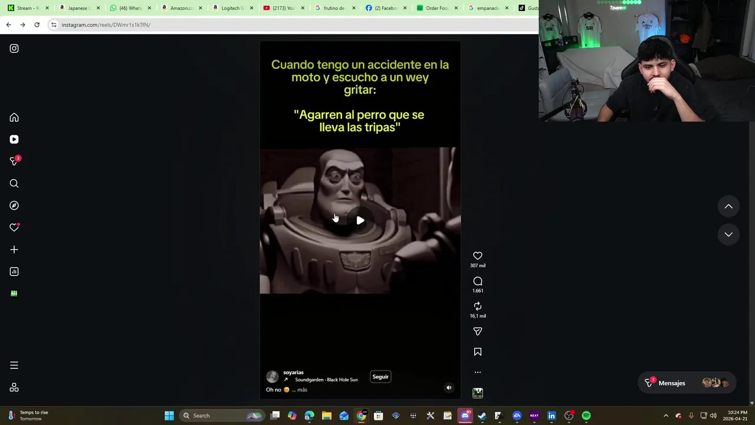Image resolution: width=755 pixels, height=425 pixels.
Task: Open the Reels icon in the sidebar
Action: [x=14, y=139]
